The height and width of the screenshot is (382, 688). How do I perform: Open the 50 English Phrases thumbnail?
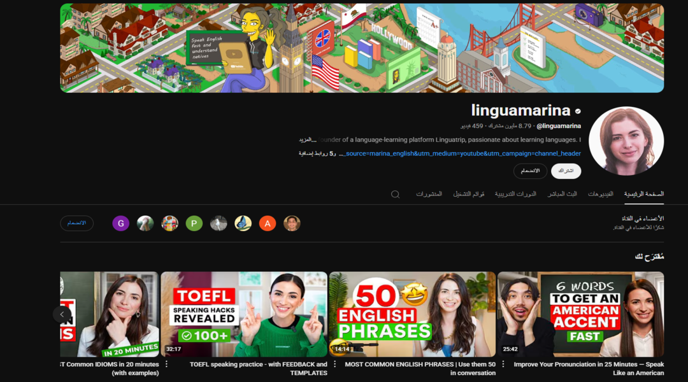(412, 314)
